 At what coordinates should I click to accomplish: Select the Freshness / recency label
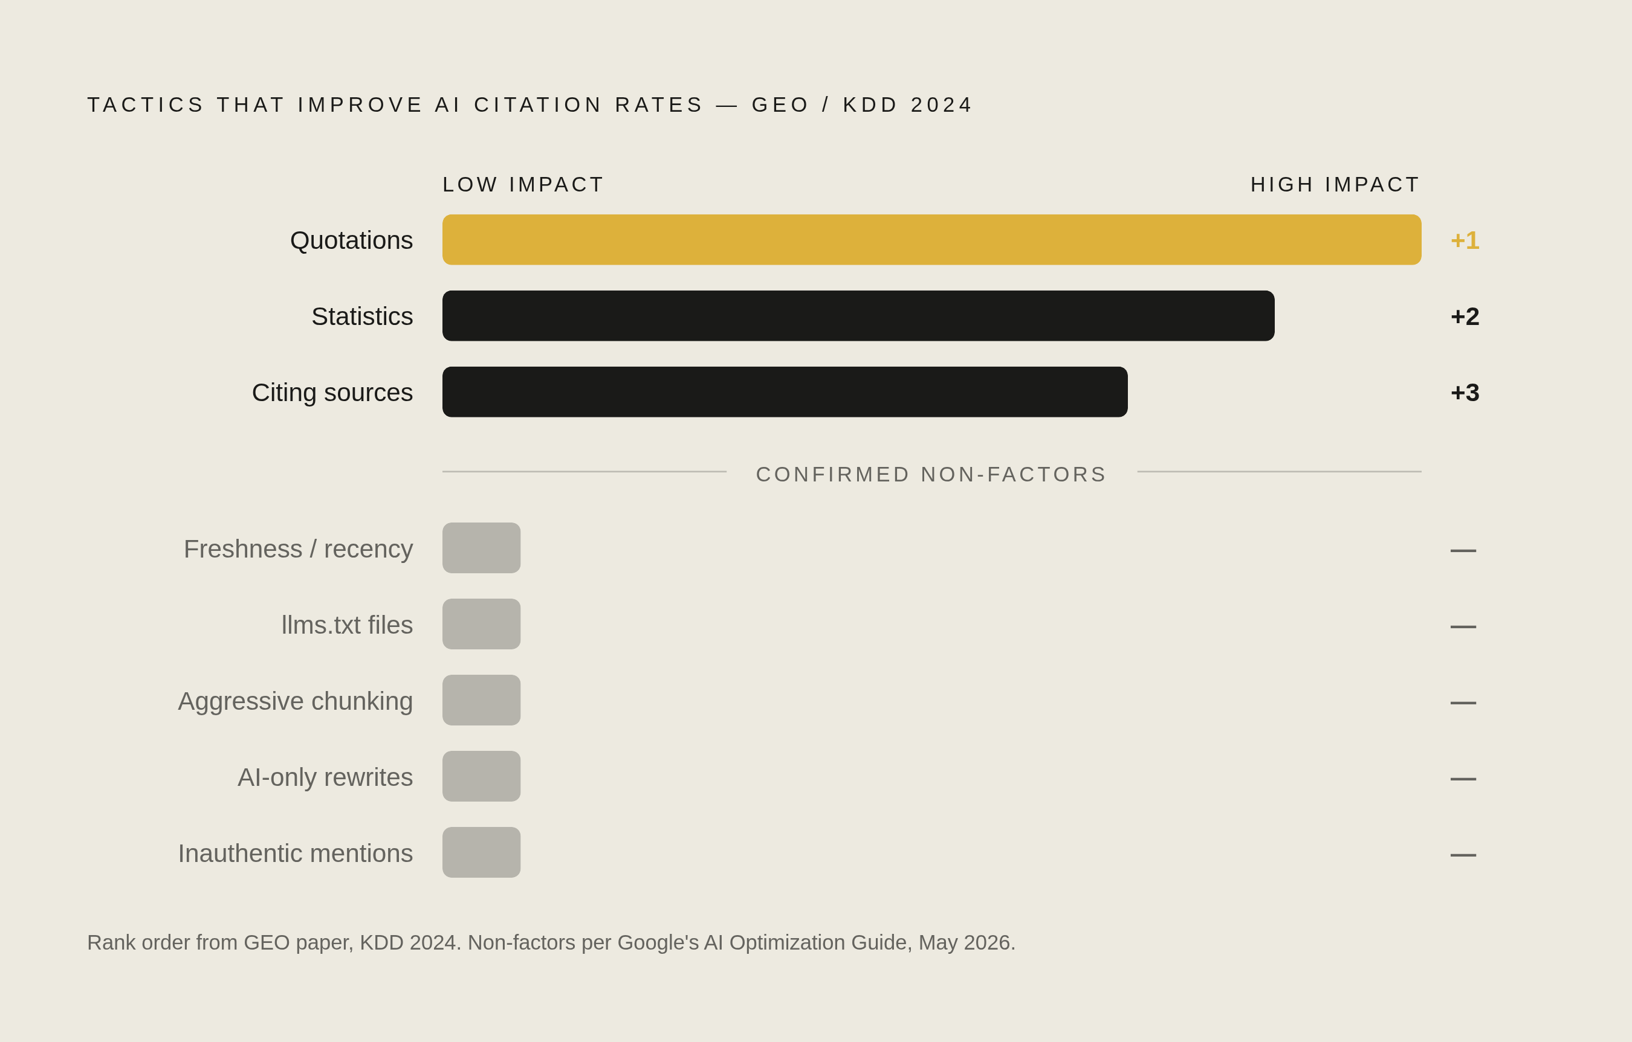coord(298,548)
